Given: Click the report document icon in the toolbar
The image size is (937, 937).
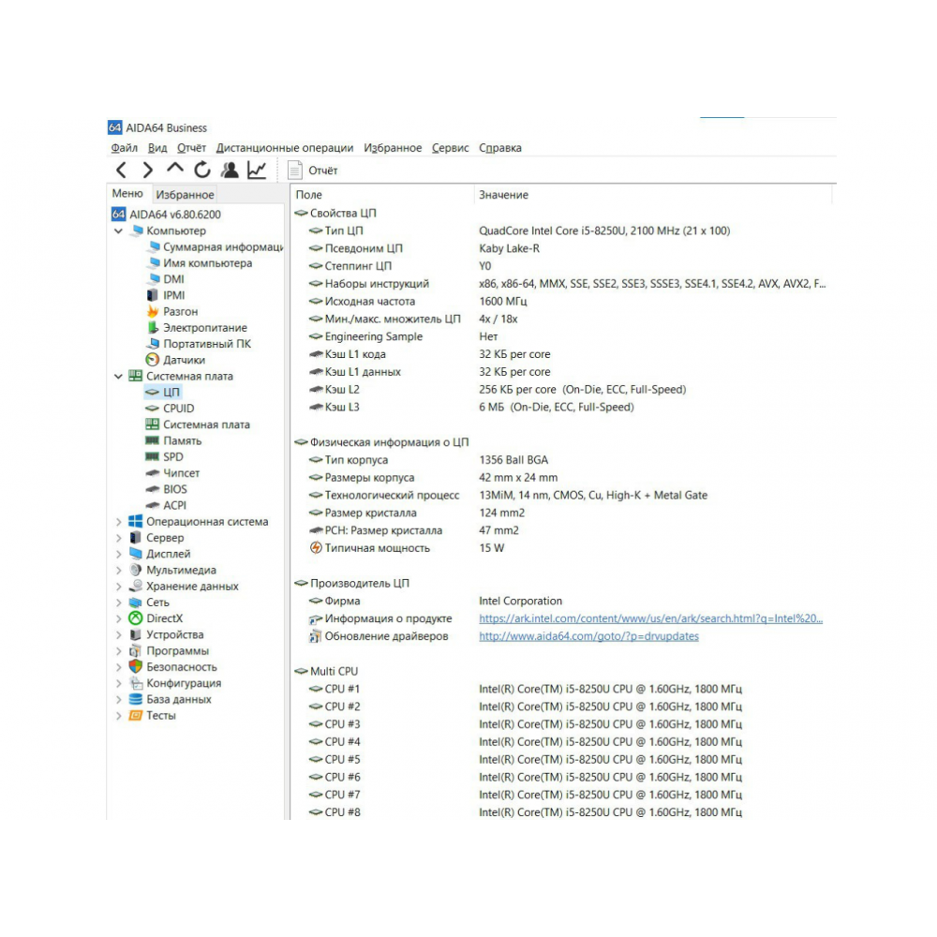Looking at the screenshot, I should click(x=294, y=171).
